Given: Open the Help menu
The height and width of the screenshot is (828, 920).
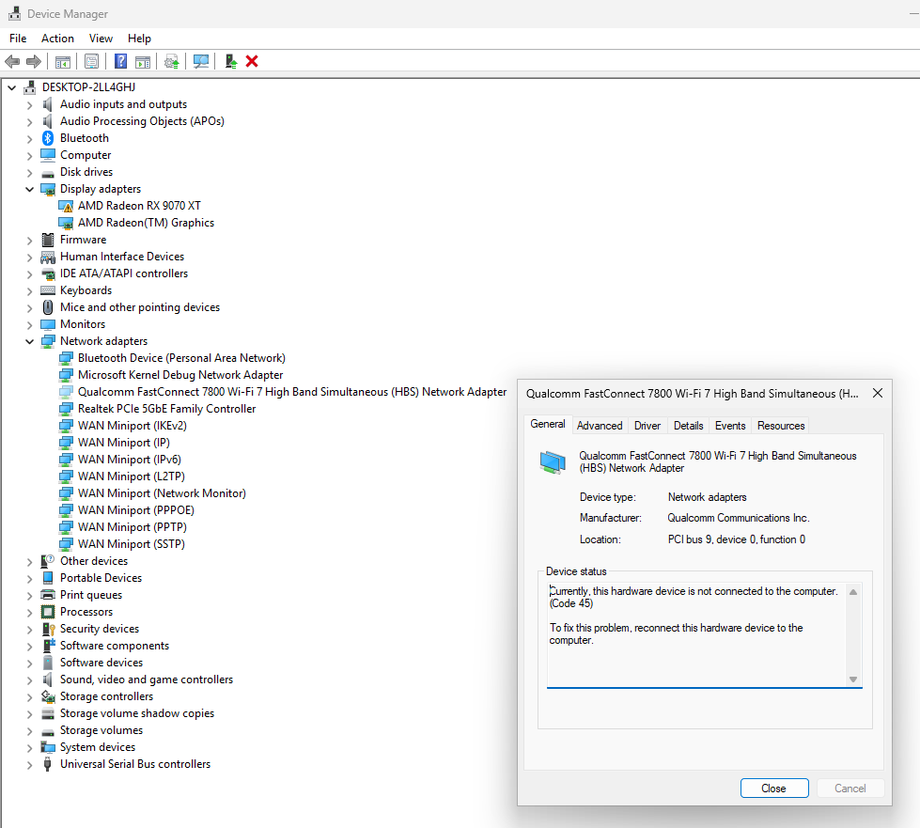Looking at the screenshot, I should (x=140, y=39).
